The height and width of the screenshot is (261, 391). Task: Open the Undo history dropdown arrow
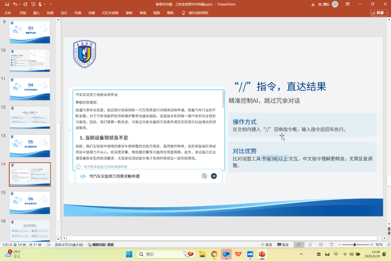[x=19, y=4]
